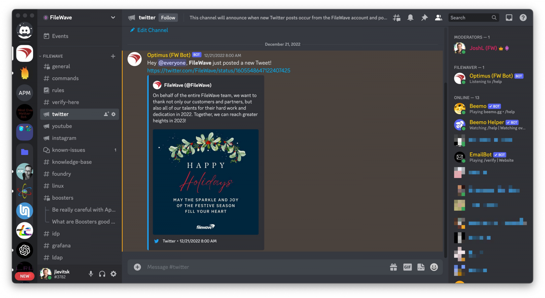Click the Follow button

point(168,18)
